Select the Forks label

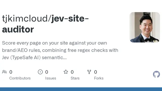pyautogui.click(x=99, y=78)
